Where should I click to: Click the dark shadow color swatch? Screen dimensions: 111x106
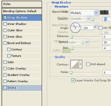tap(104, 12)
